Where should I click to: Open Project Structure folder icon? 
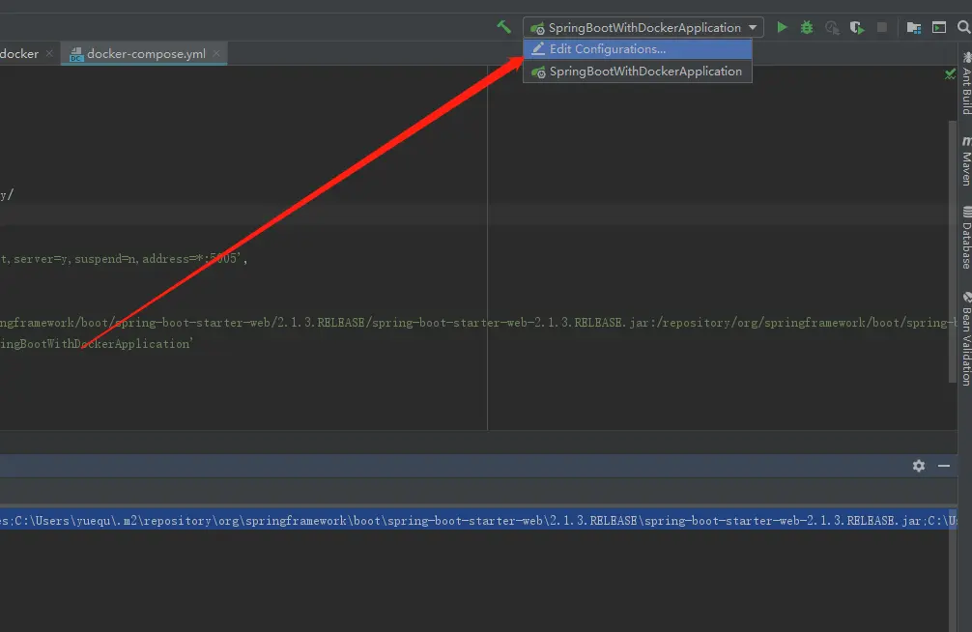(x=914, y=27)
